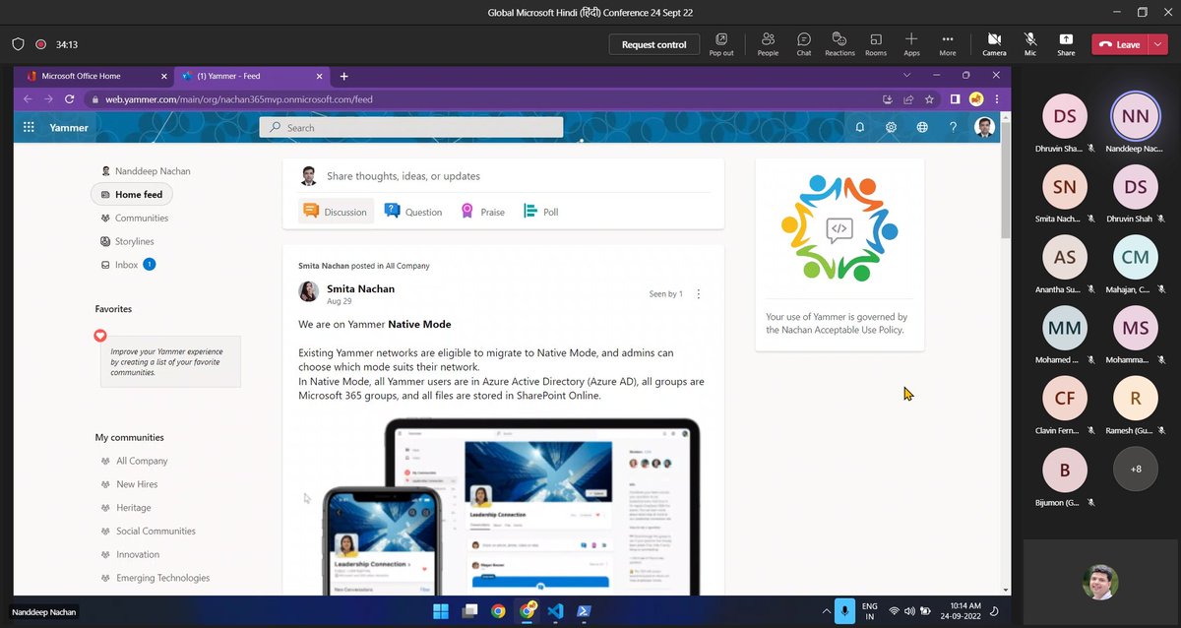The width and height of the screenshot is (1181, 628).
Task: Open the More options menu in Teams
Action: coord(948,44)
